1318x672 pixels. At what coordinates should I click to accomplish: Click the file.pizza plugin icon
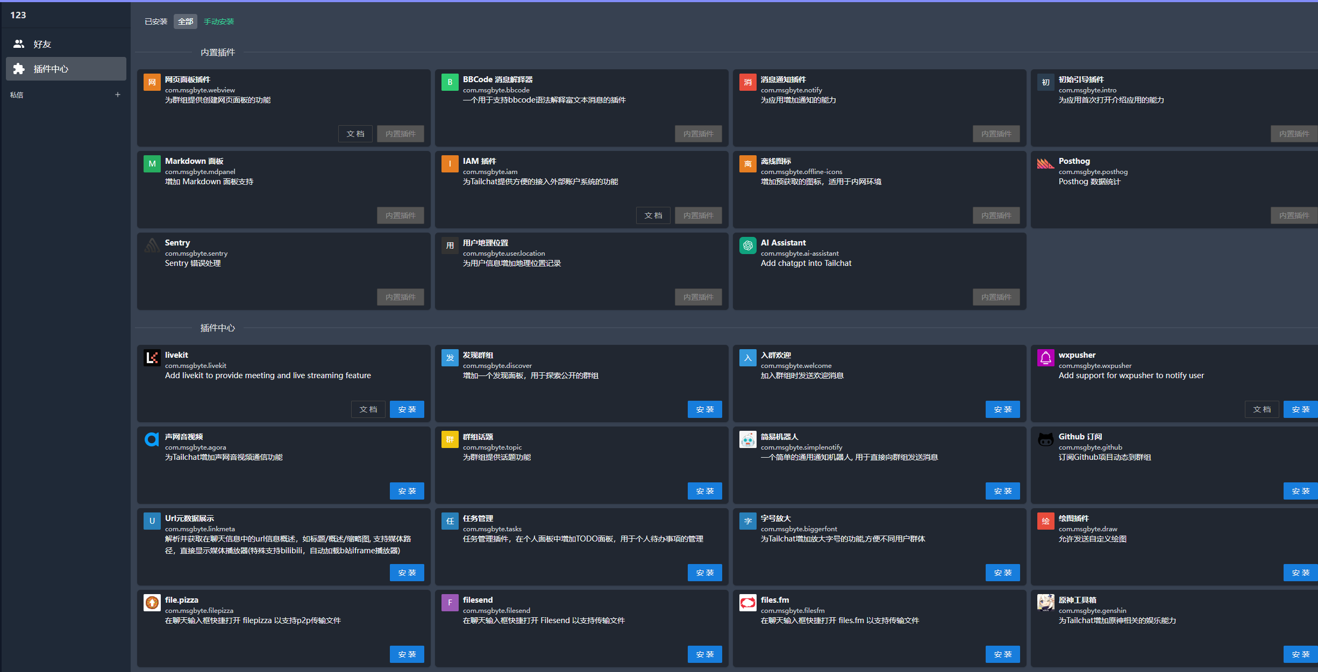(x=152, y=603)
